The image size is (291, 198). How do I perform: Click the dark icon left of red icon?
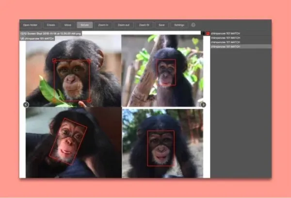(204, 33)
